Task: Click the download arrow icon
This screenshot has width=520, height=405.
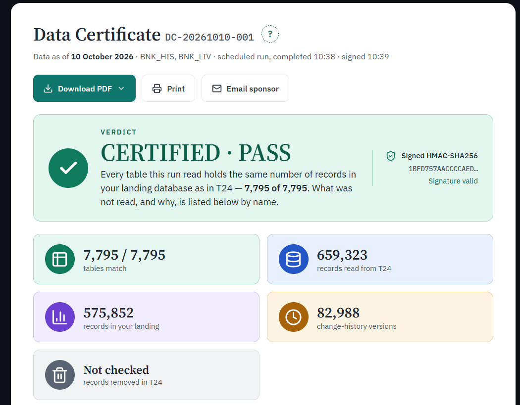Action: click(48, 89)
